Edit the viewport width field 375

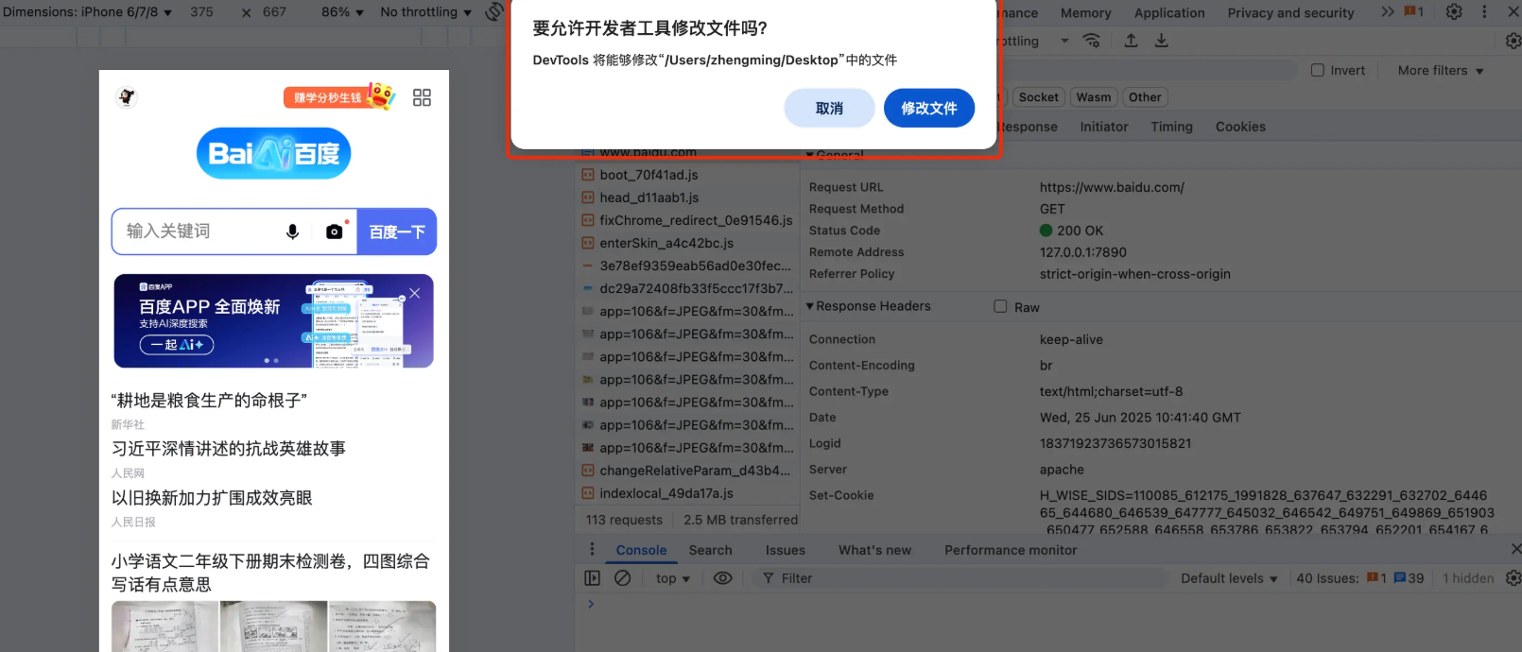point(201,12)
